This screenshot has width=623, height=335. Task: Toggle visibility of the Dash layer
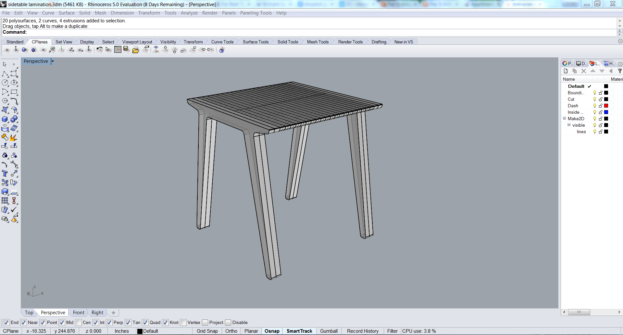pyautogui.click(x=595, y=106)
